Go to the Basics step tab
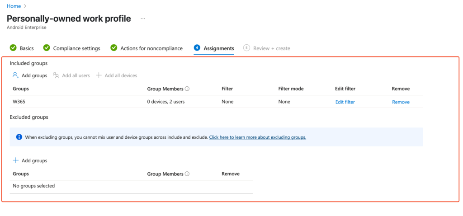The width and height of the screenshot is (463, 216). pos(27,48)
